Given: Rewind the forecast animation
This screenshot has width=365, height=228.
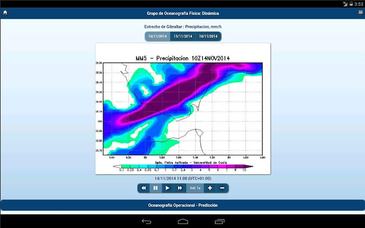Looking at the screenshot, I should (144, 188).
